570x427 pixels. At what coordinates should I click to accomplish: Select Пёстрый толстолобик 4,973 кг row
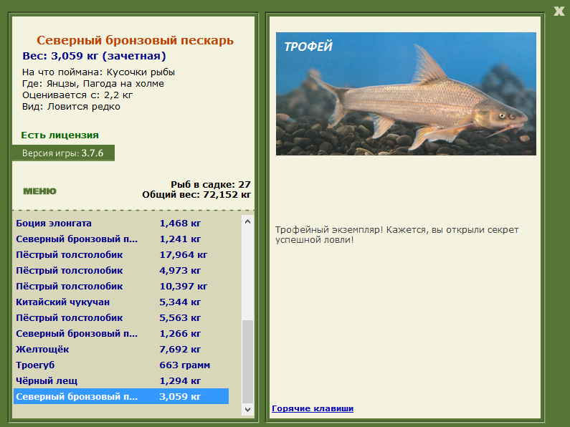pos(121,271)
